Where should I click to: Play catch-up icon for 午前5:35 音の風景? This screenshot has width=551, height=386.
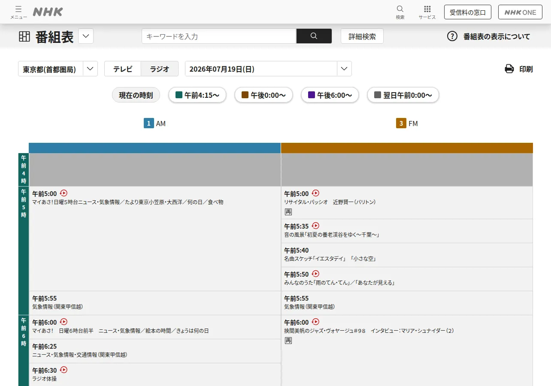(315, 226)
